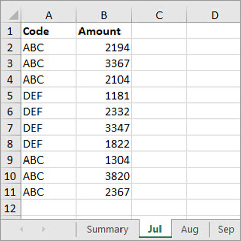The width and height of the screenshot is (241, 241).
Task: Select cell containing 3820
Action: [104, 176]
